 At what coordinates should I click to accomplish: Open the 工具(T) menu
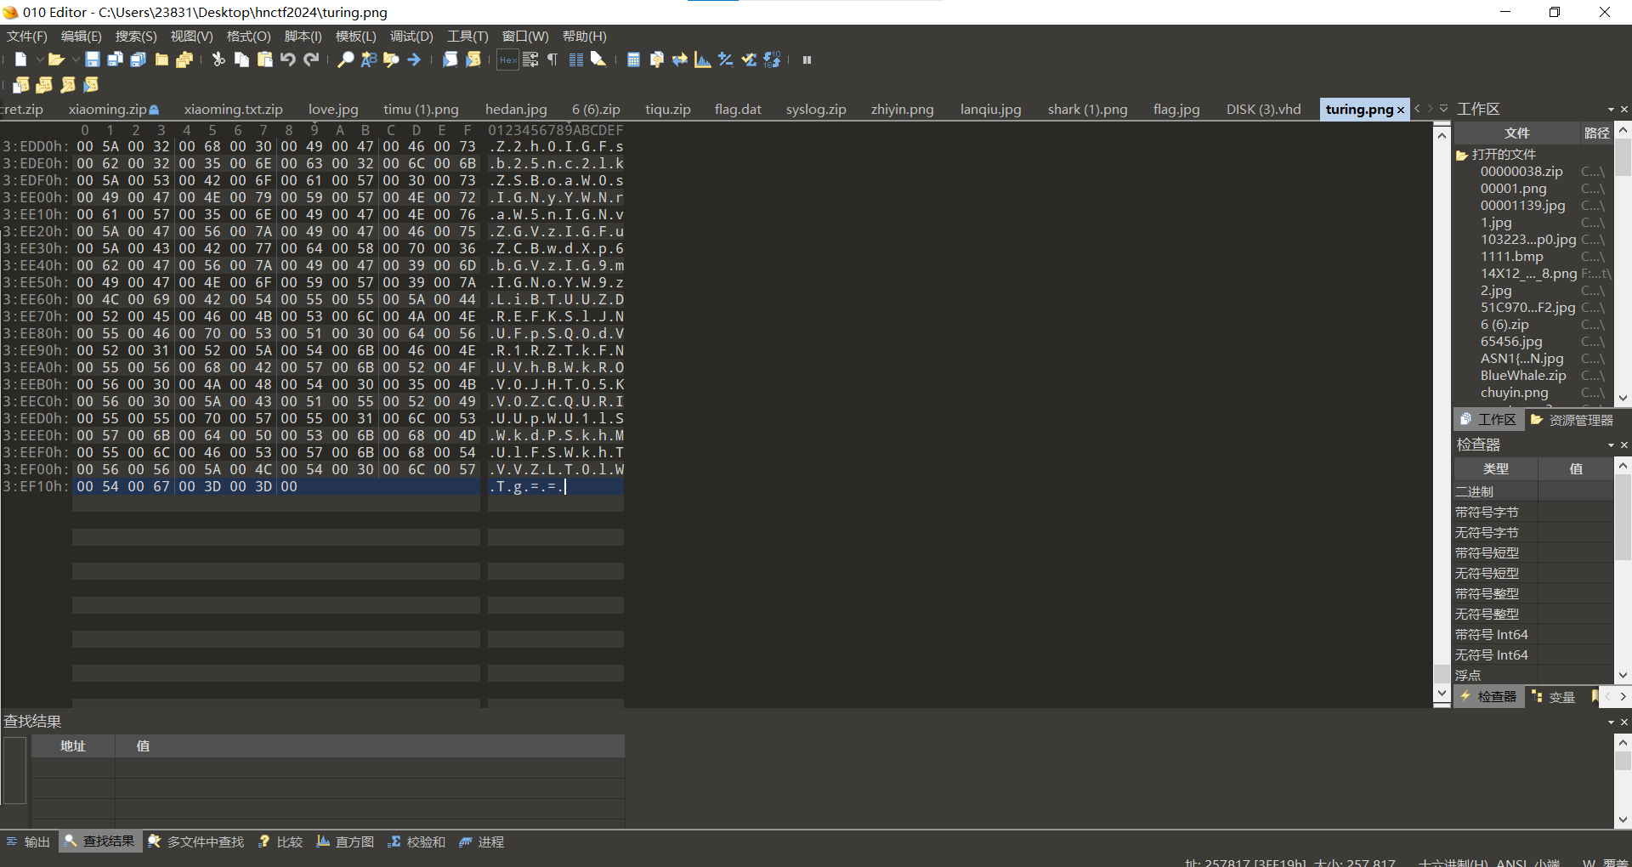point(467,37)
